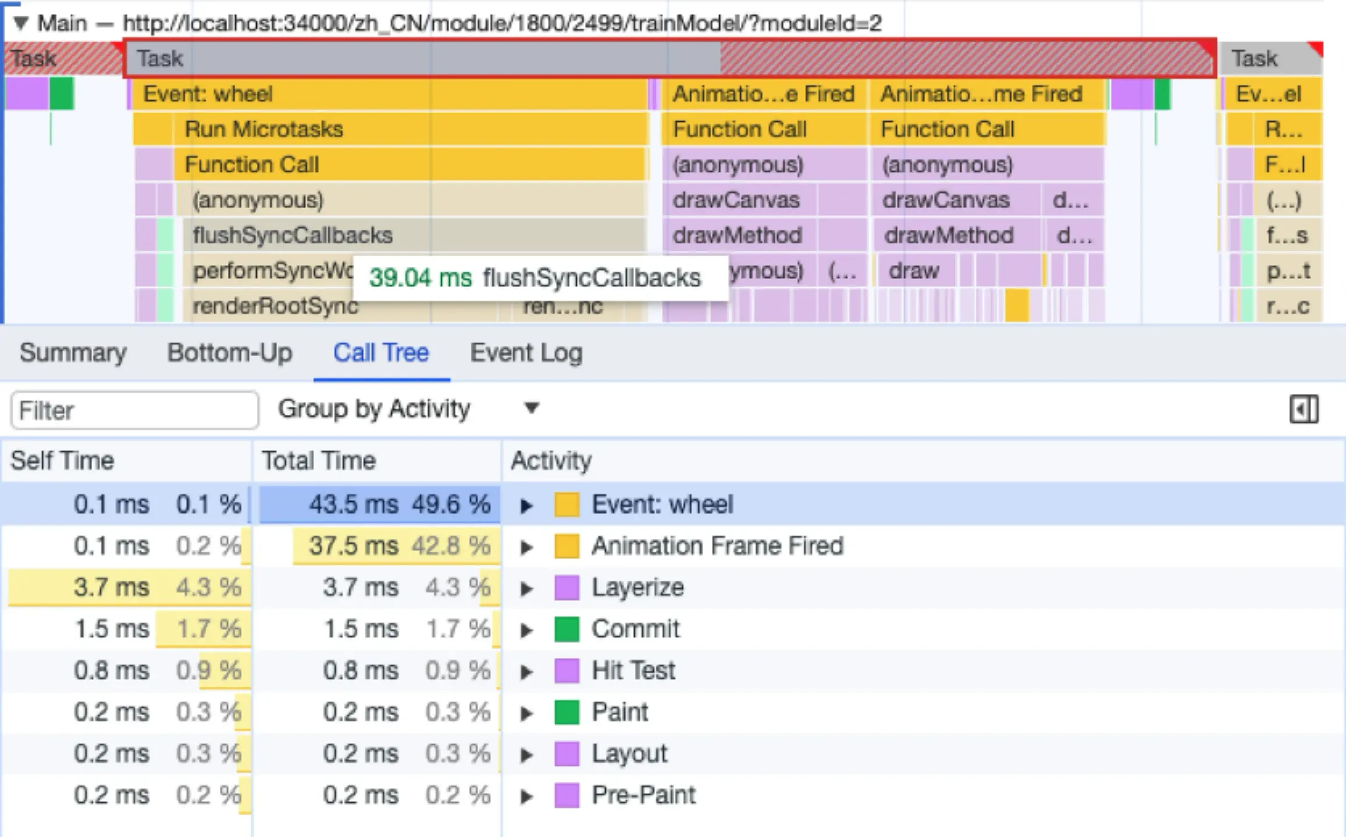Click the Call Tree tab
1346x837 pixels.
(381, 353)
